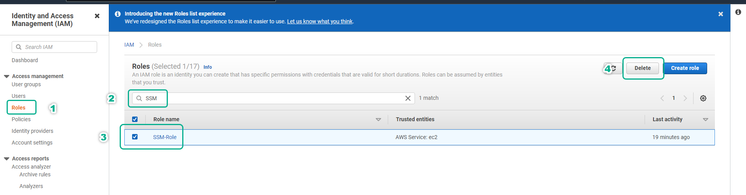Click the refresh roles icon
The width and height of the screenshot is (746, 195).
tap(614, 68)
